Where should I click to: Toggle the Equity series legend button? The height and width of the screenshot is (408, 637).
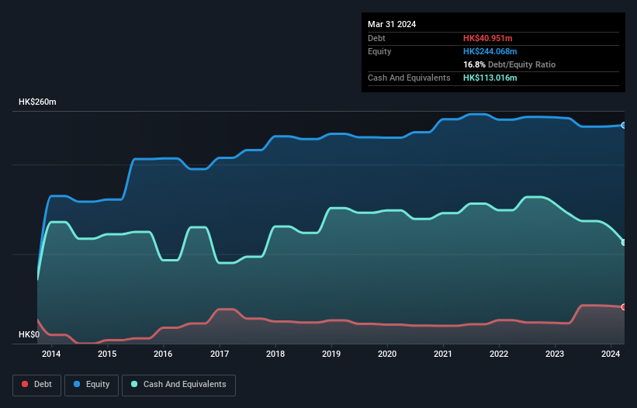(x=92, y=385)
